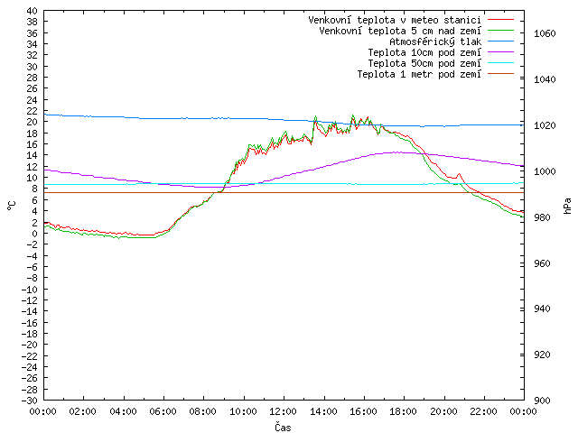Image resolution: width=578 pixels, height=433 pixels.
Task: Click the '22:00' time axis label
Action: [x=484, y=411]
